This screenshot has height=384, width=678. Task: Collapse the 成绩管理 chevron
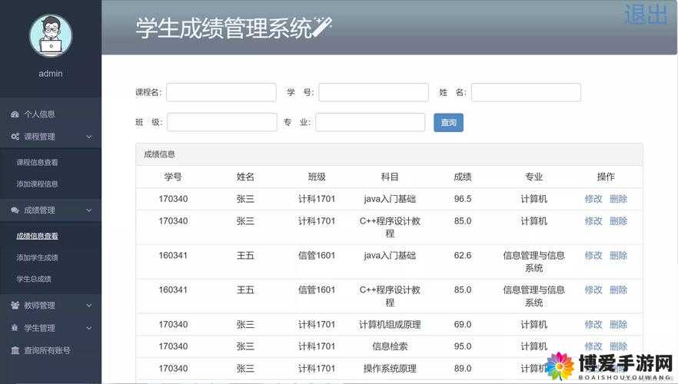coord(89,210)
